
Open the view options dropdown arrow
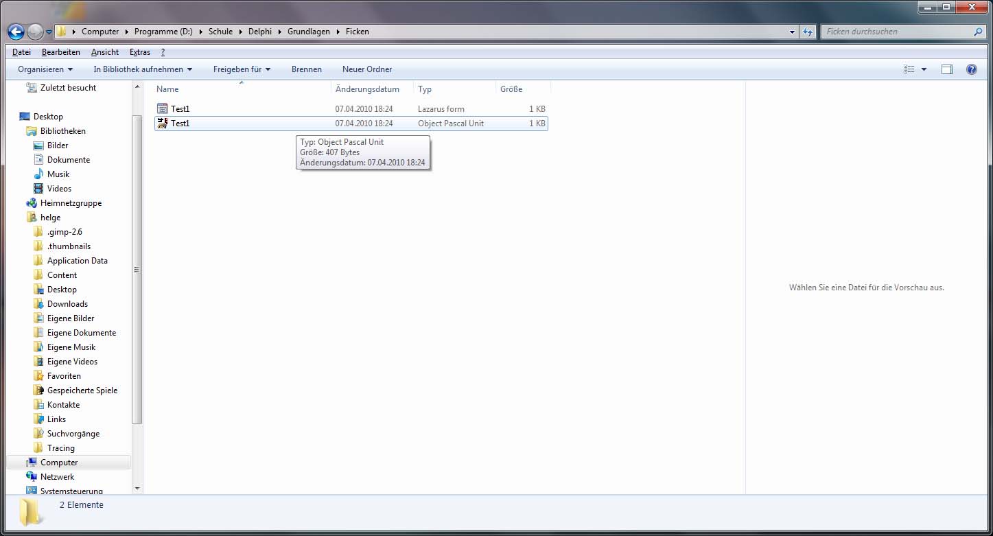924,69
